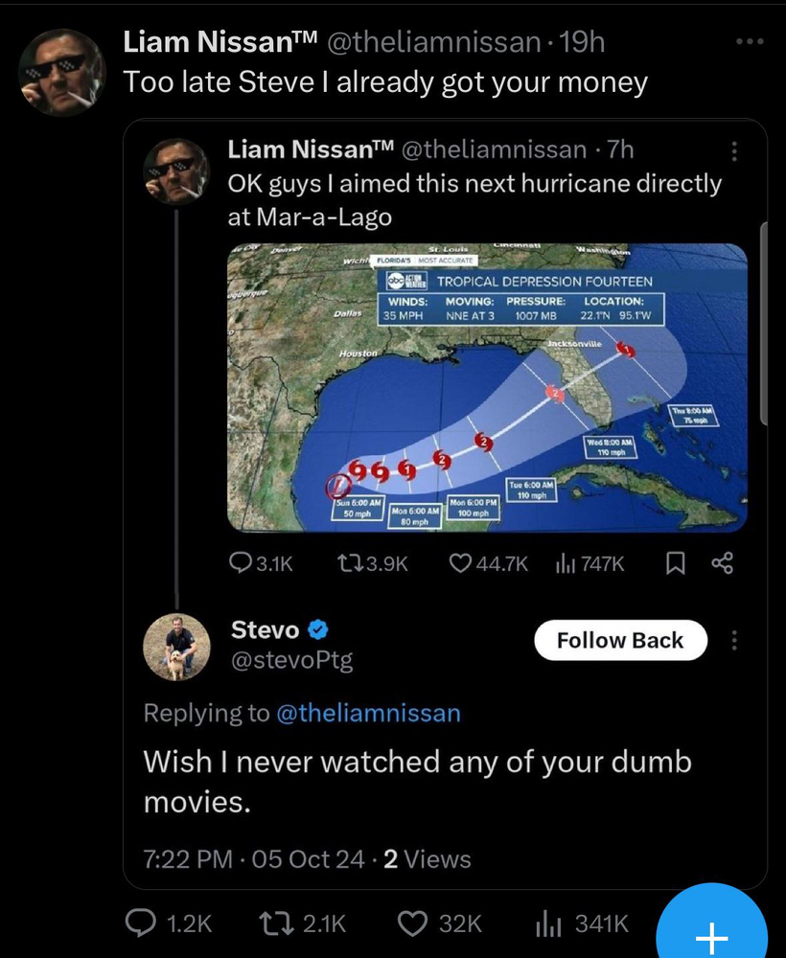Open three-dot menu at top of main tweet
Screen dimensions: 786x958
(751, 43)
